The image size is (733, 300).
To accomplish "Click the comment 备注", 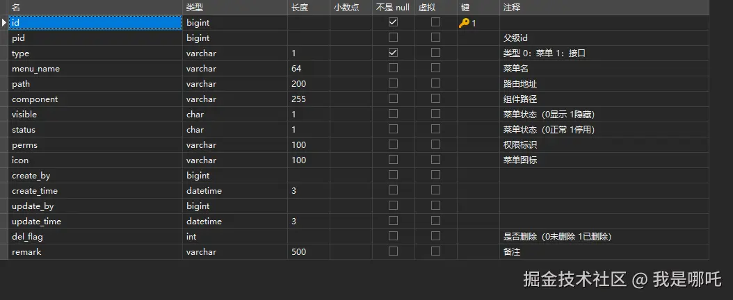I will coord(511,252).
